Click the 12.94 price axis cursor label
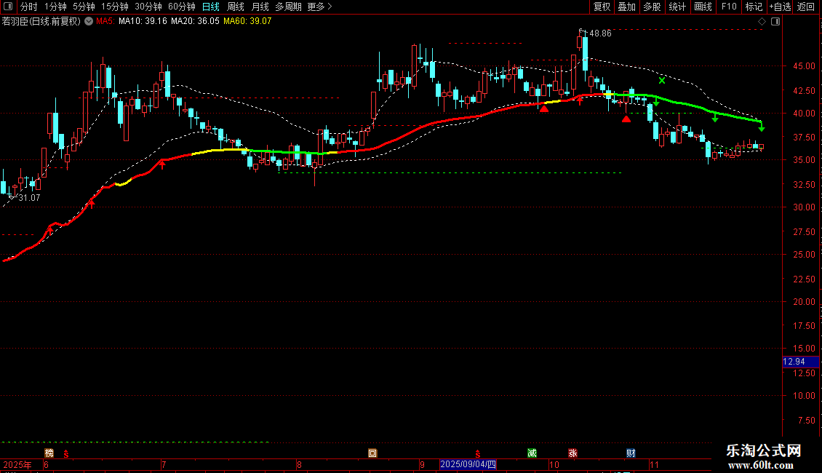 click(800, 362)
